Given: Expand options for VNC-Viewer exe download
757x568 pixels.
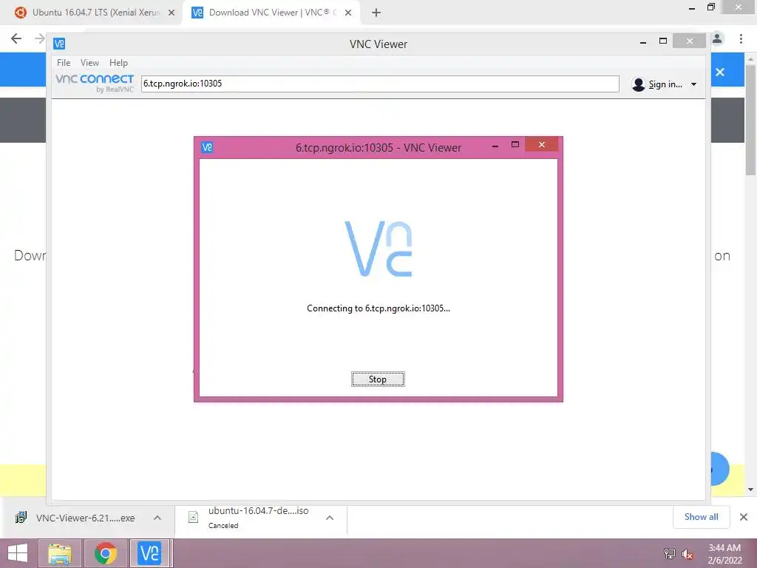Looking at the screenshot, I should pyautogui.click(x=157, y=518).
